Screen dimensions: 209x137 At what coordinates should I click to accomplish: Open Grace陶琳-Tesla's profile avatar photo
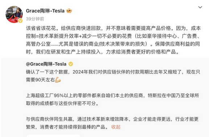point(14,14)
